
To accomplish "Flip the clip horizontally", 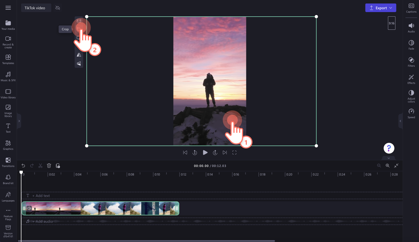I will [79, 55].
